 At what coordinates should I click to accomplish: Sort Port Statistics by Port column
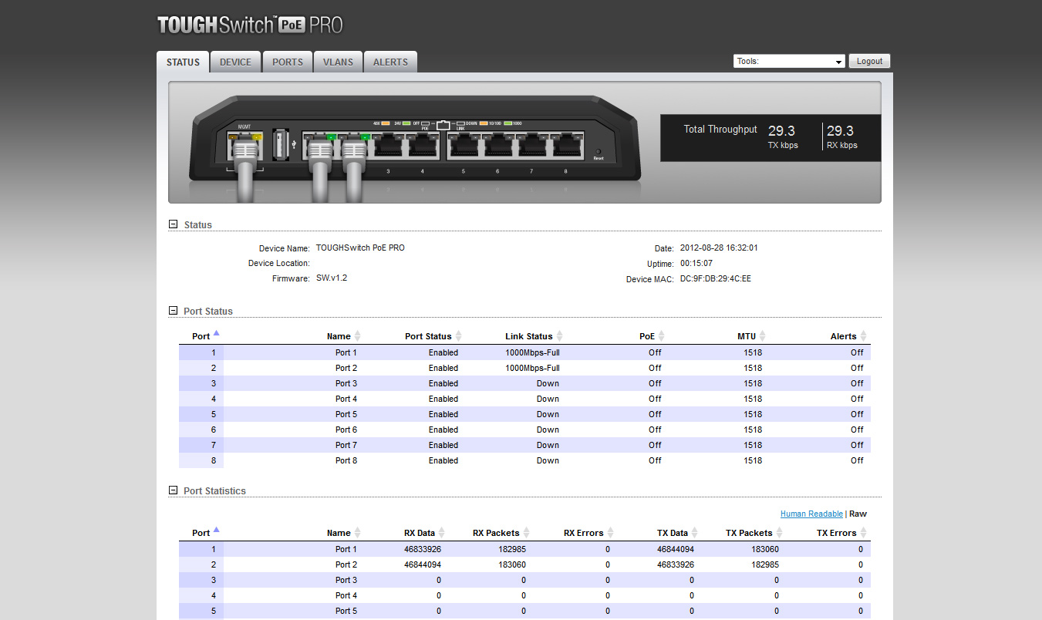pyautogui.click(x=206, y=533)
